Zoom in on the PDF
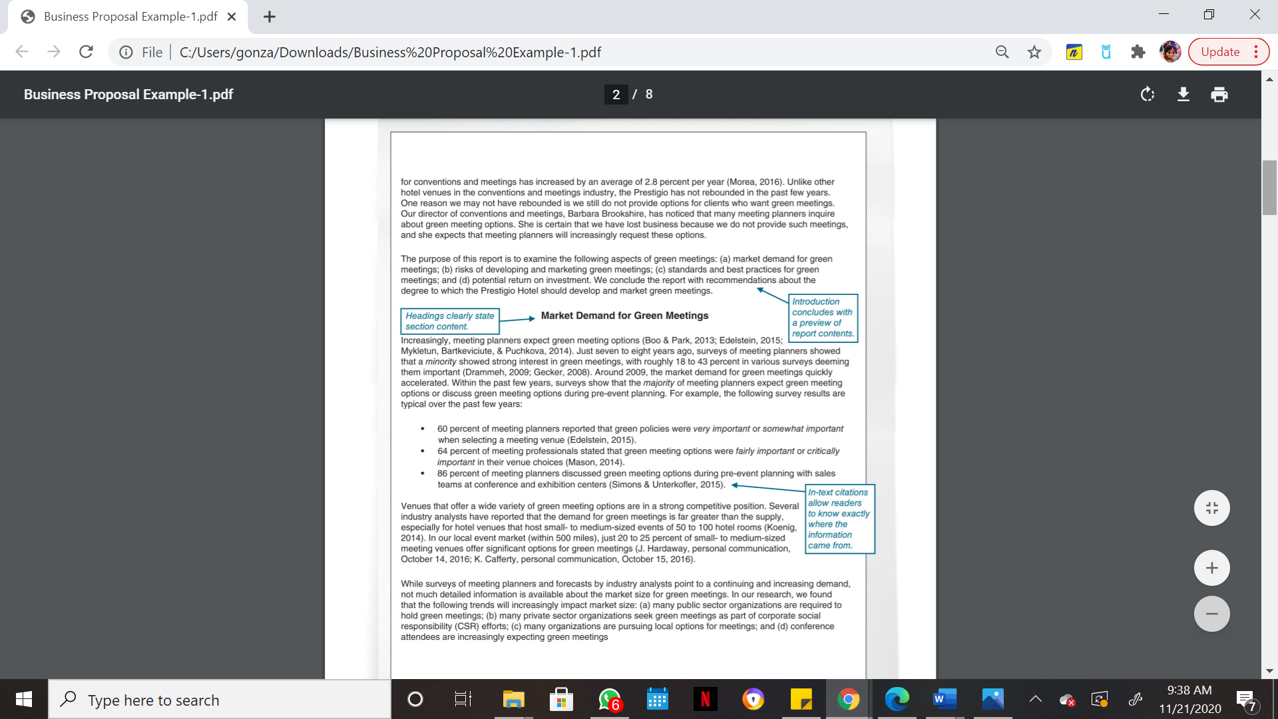The width and height of the screenshot is (1278, 719). click(1211, 568)
